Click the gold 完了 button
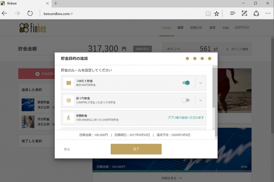The width and height of the screenshot is (274, 182). 136,149
